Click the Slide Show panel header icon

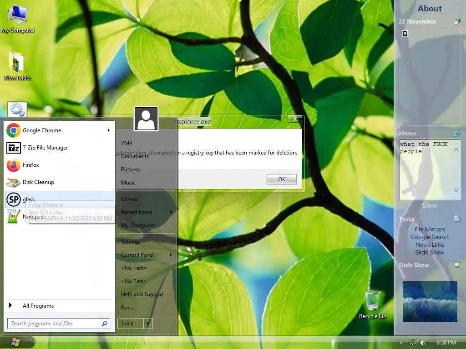[457, 265]
